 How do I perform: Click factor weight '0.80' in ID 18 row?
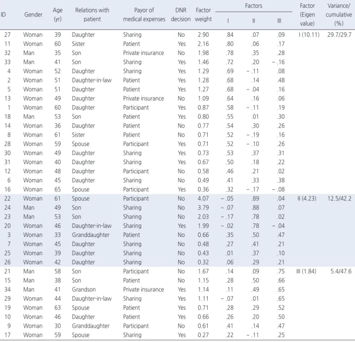point(203,116)
